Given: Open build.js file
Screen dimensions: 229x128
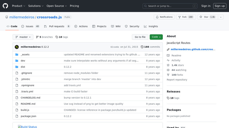Looking at the screenshot, I should 25,110.
